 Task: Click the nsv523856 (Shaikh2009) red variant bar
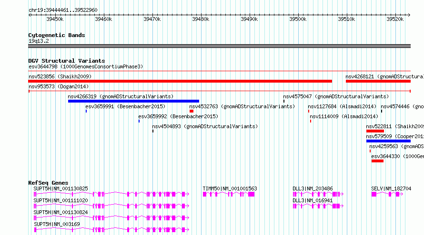(x=180, y=81)
